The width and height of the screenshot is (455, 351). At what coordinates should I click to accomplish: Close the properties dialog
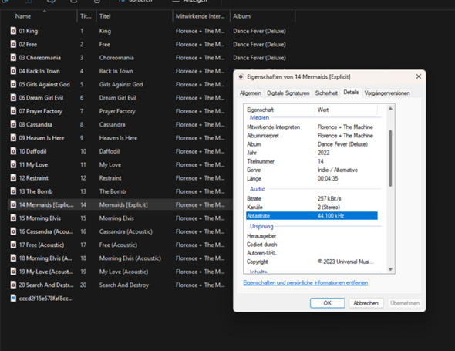(419, 76)
